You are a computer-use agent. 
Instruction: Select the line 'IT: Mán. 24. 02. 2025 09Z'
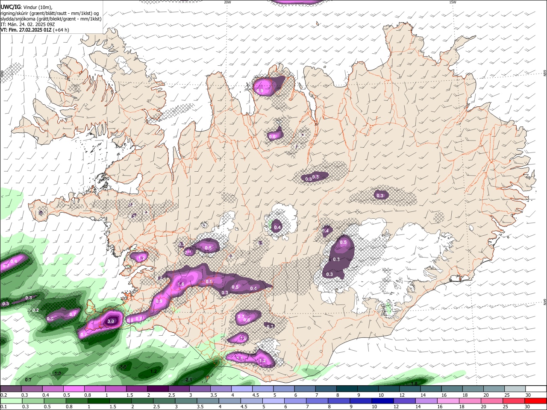(27, 24)
